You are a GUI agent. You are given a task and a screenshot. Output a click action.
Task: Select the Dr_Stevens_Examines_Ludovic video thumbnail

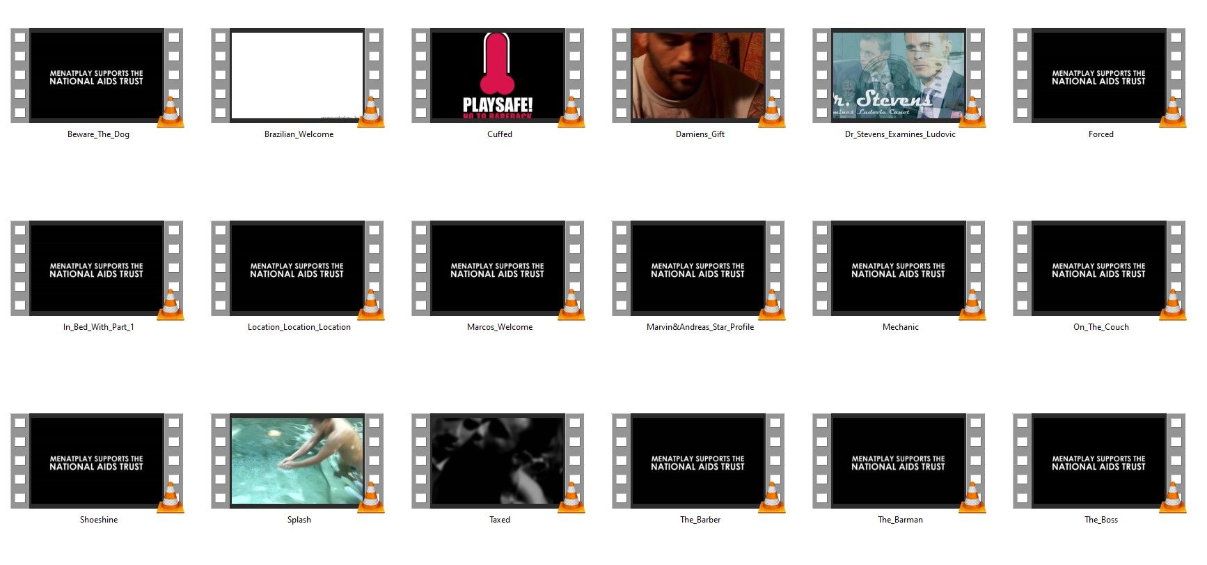899,75
